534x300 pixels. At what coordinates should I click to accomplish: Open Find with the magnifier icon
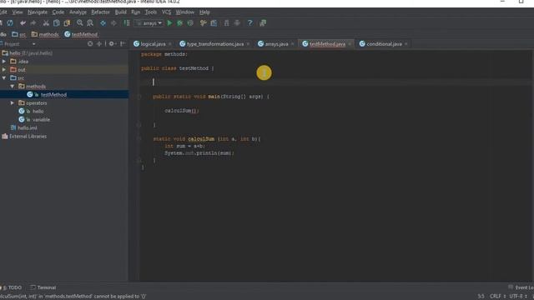pos(80,23)
